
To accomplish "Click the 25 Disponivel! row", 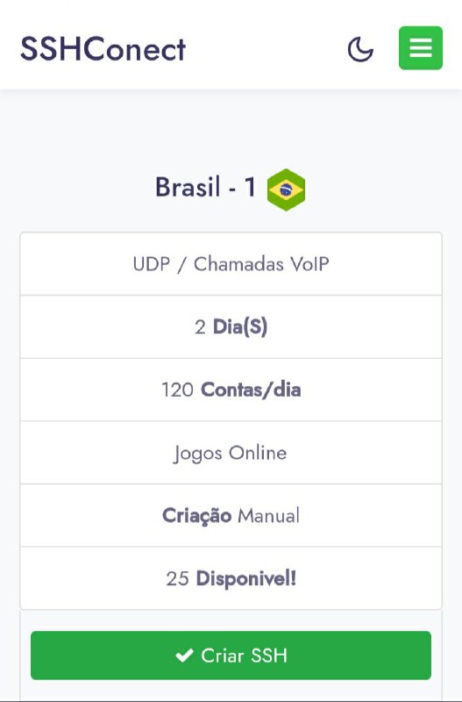I will coord(231,578).
